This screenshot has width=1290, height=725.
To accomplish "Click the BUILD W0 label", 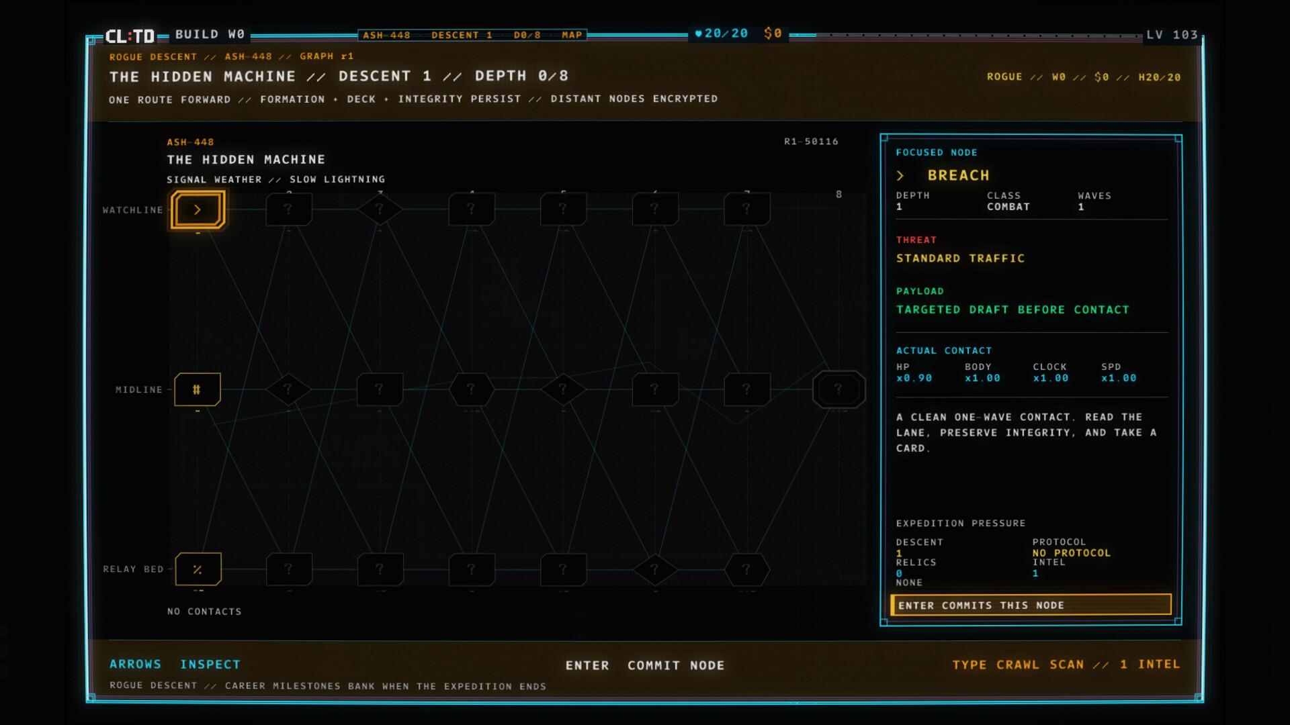I will pyautogui.click(x=210, y=34).
